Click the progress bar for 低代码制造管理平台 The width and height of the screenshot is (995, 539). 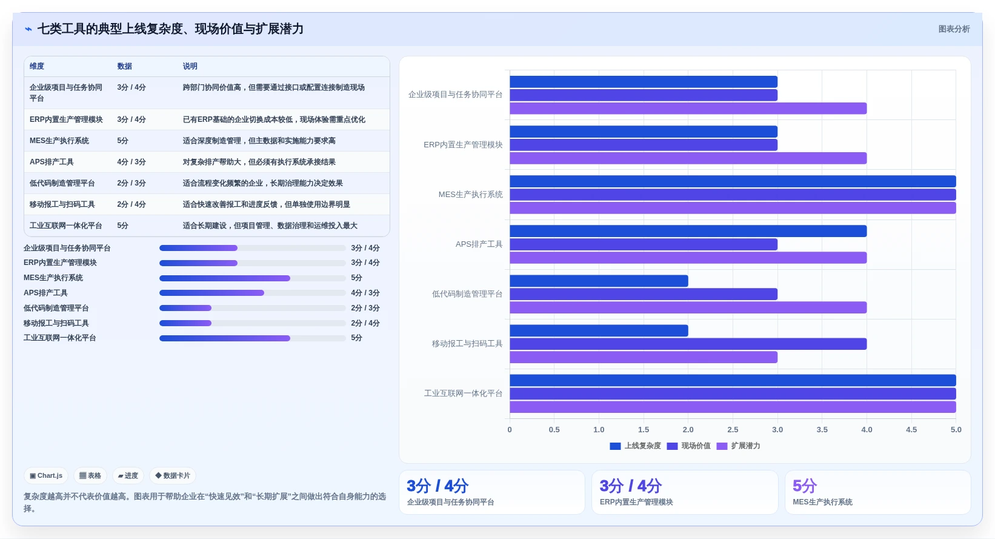(x=252, y=308)
